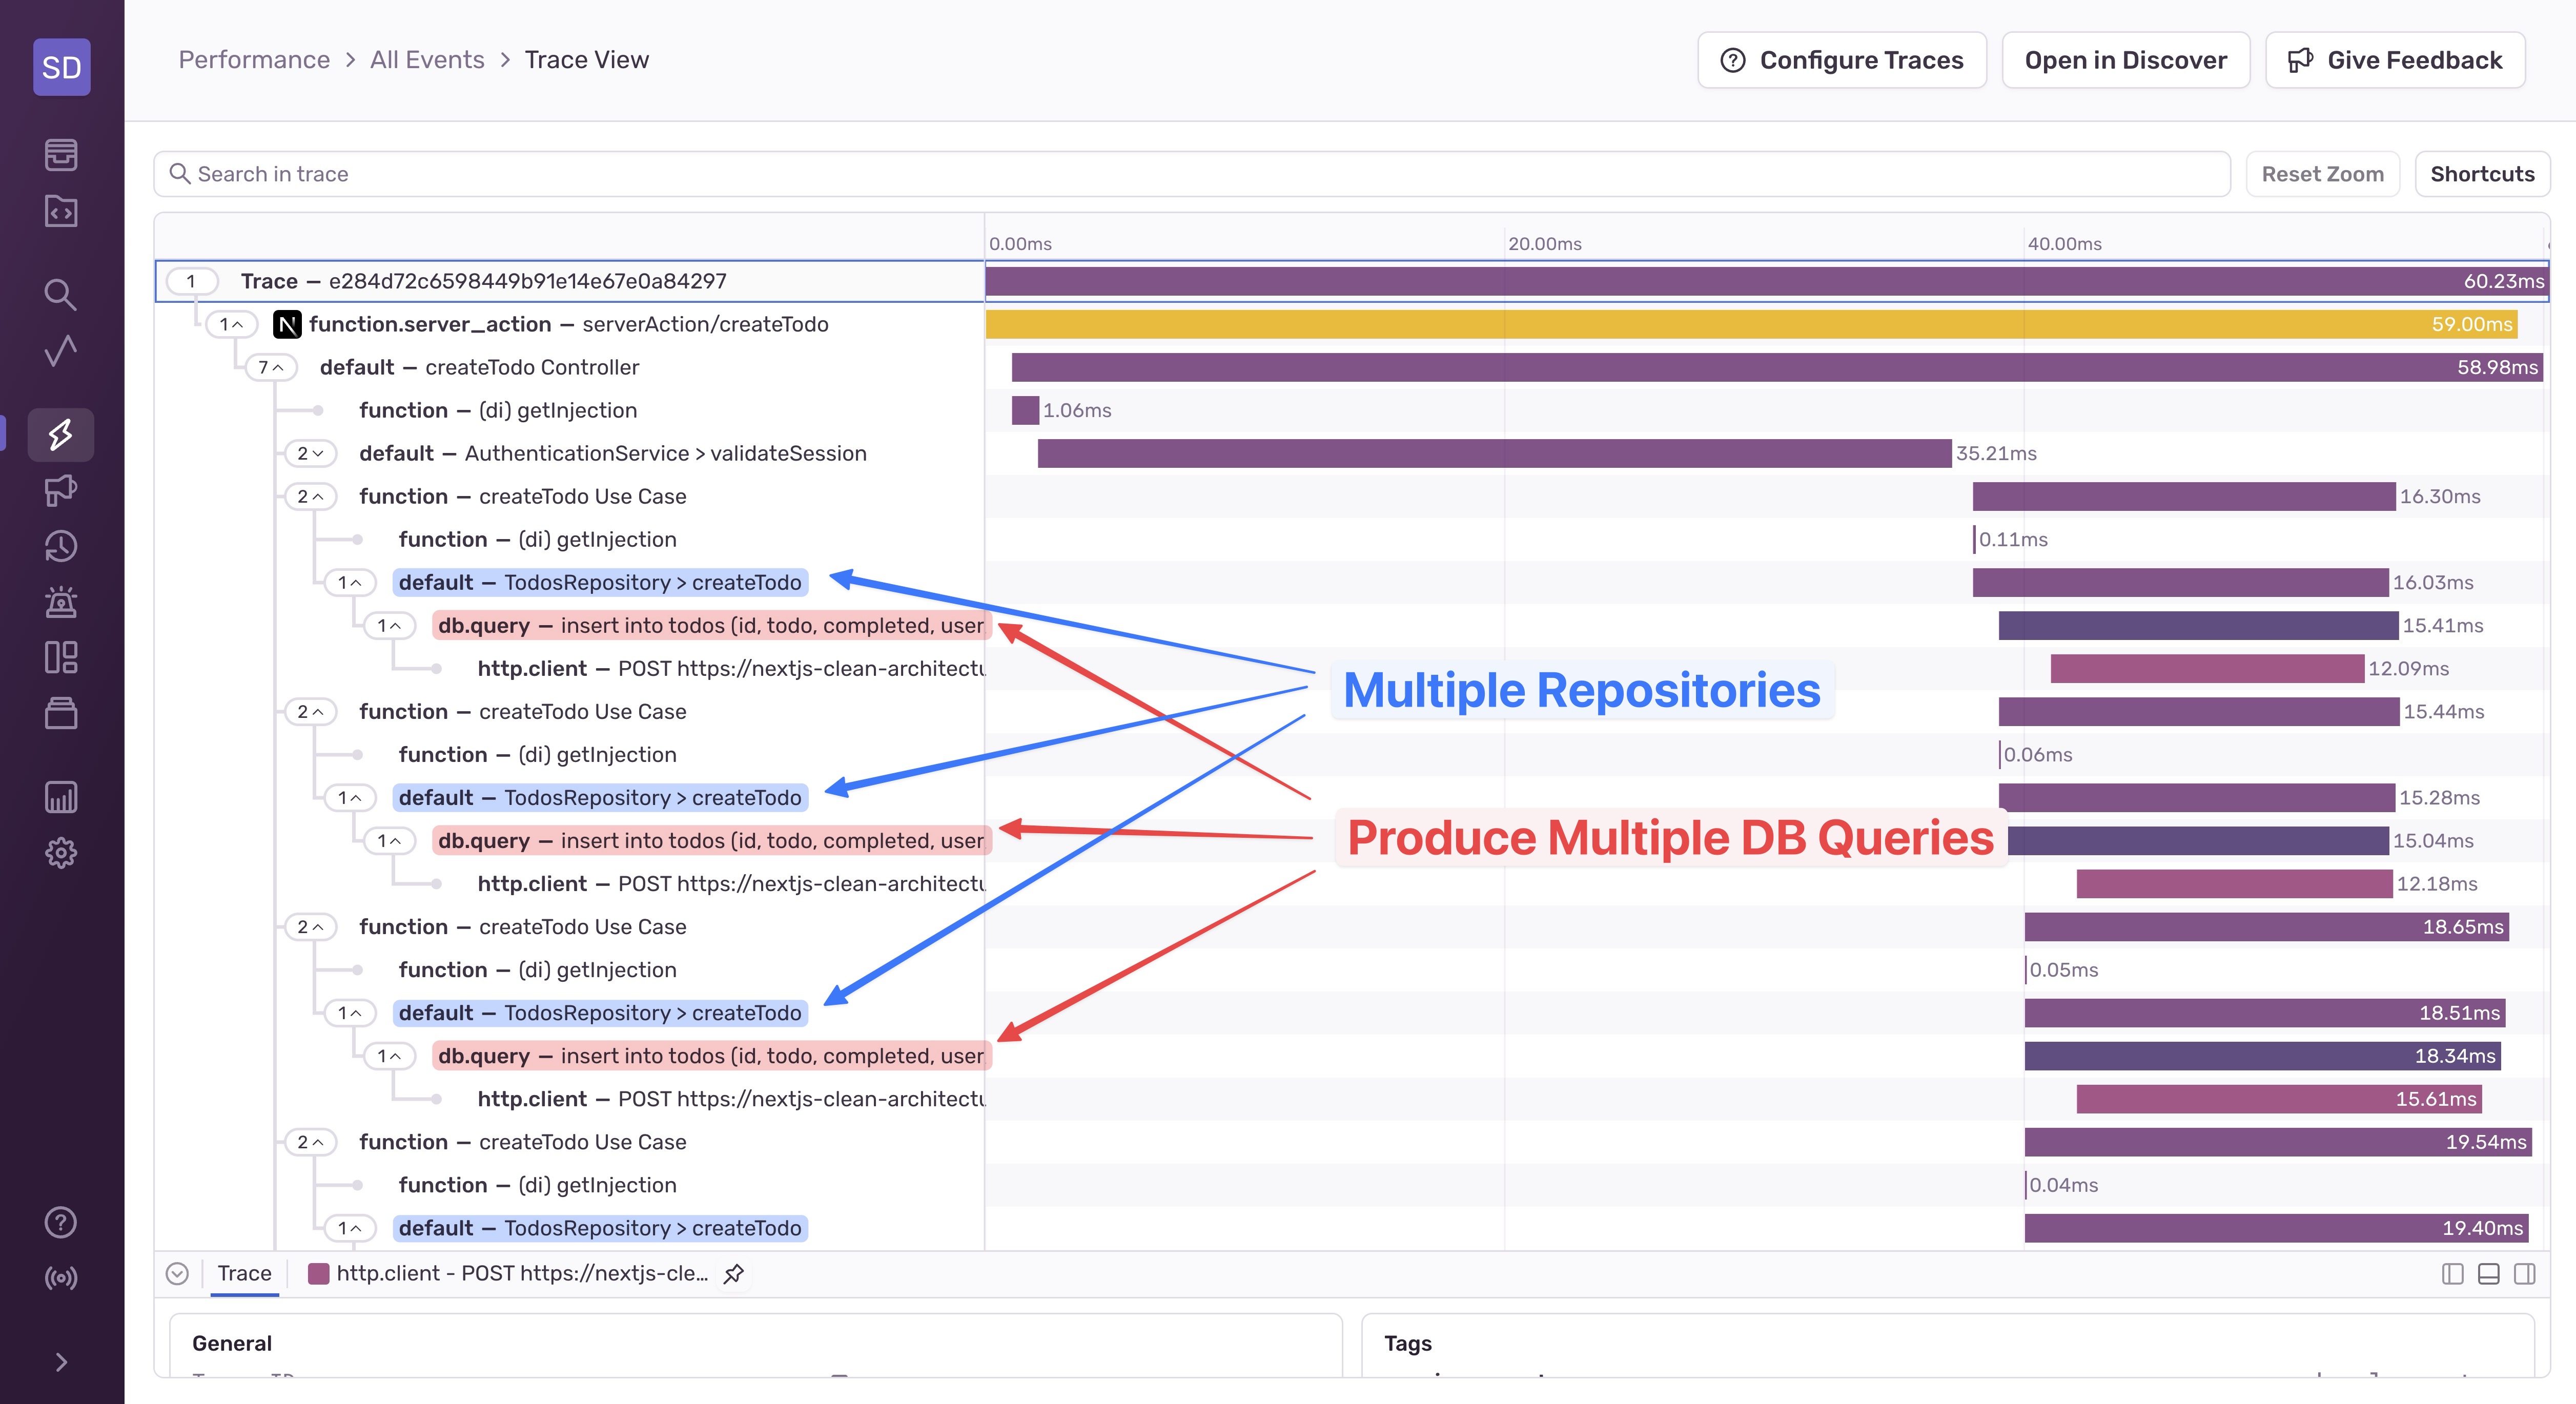This screenshot has height=1404, width=2576.
Task: Open the Shortcuts panel
Action: click(x=2482, y=174)
